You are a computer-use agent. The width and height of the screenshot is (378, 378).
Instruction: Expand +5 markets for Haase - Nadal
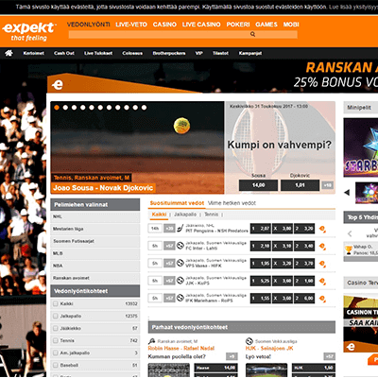pos(232,356)
